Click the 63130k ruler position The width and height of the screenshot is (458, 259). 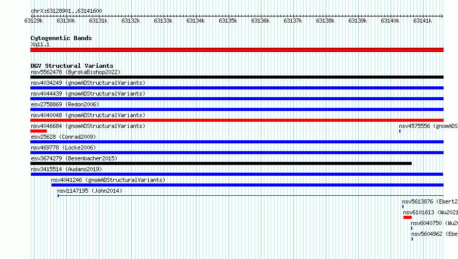click(66, 21)
